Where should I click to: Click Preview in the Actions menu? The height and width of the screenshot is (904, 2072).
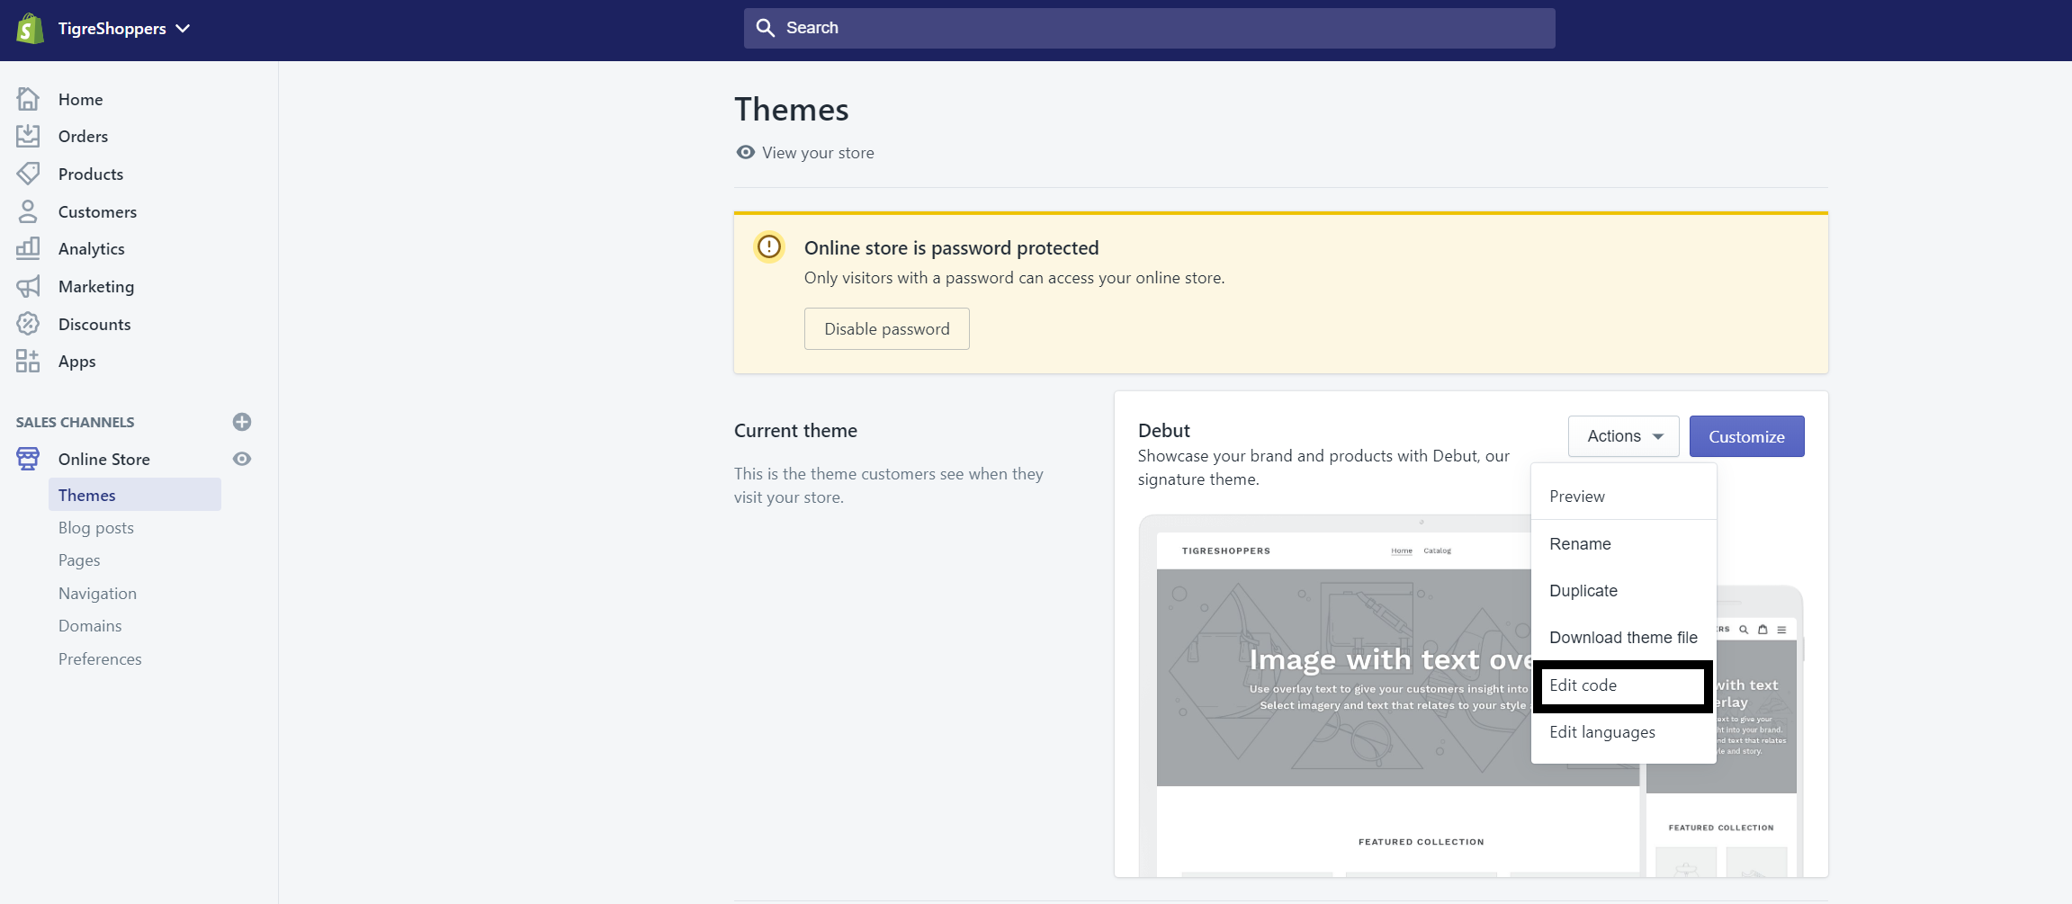[x=1576, y=496]
